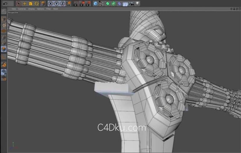Select the Live Selection tool

18,4
